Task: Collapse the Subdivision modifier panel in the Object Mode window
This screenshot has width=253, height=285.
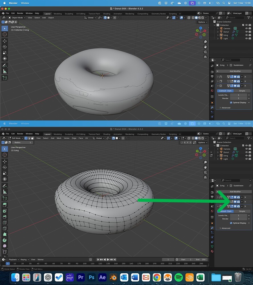Action: click(218, 86)
